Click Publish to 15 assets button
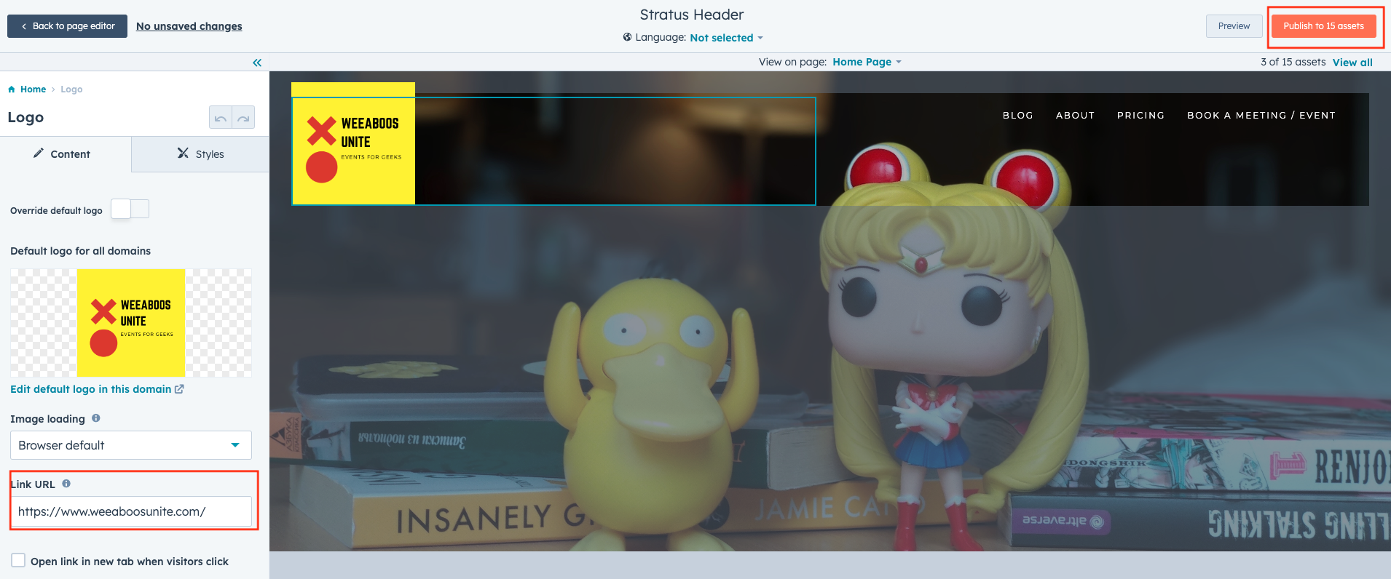Image resolution: width=1391 pixels, height=579 pixels. (x=1323, y=26)
